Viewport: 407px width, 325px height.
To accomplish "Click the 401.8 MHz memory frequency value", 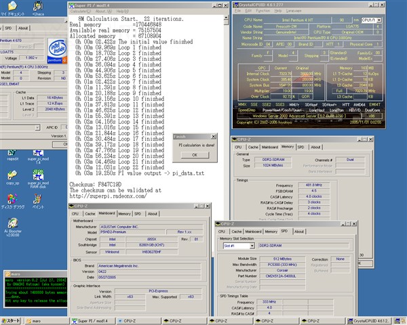I will pyautogui.click(x=314, y=185).
